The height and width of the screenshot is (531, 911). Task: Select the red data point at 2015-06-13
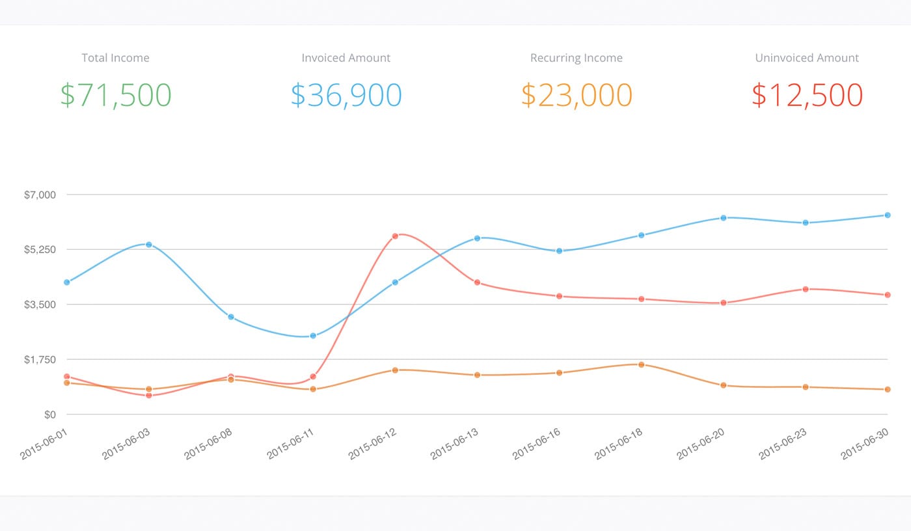coord(477,282)
